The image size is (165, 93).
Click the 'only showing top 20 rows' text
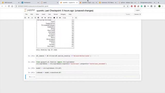(x=46, y=50)
